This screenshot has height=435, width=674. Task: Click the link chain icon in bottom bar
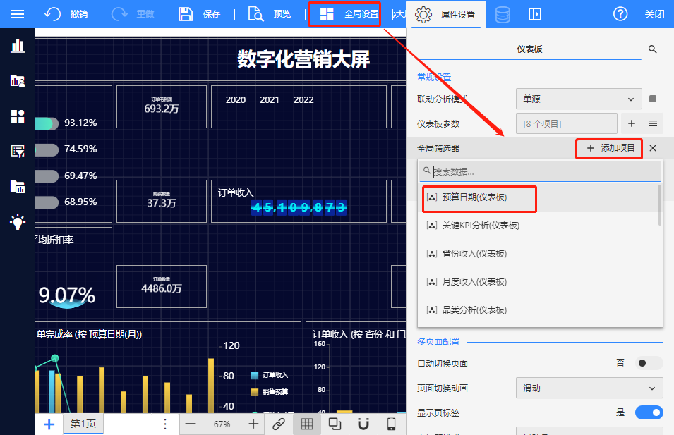(279, 424)
